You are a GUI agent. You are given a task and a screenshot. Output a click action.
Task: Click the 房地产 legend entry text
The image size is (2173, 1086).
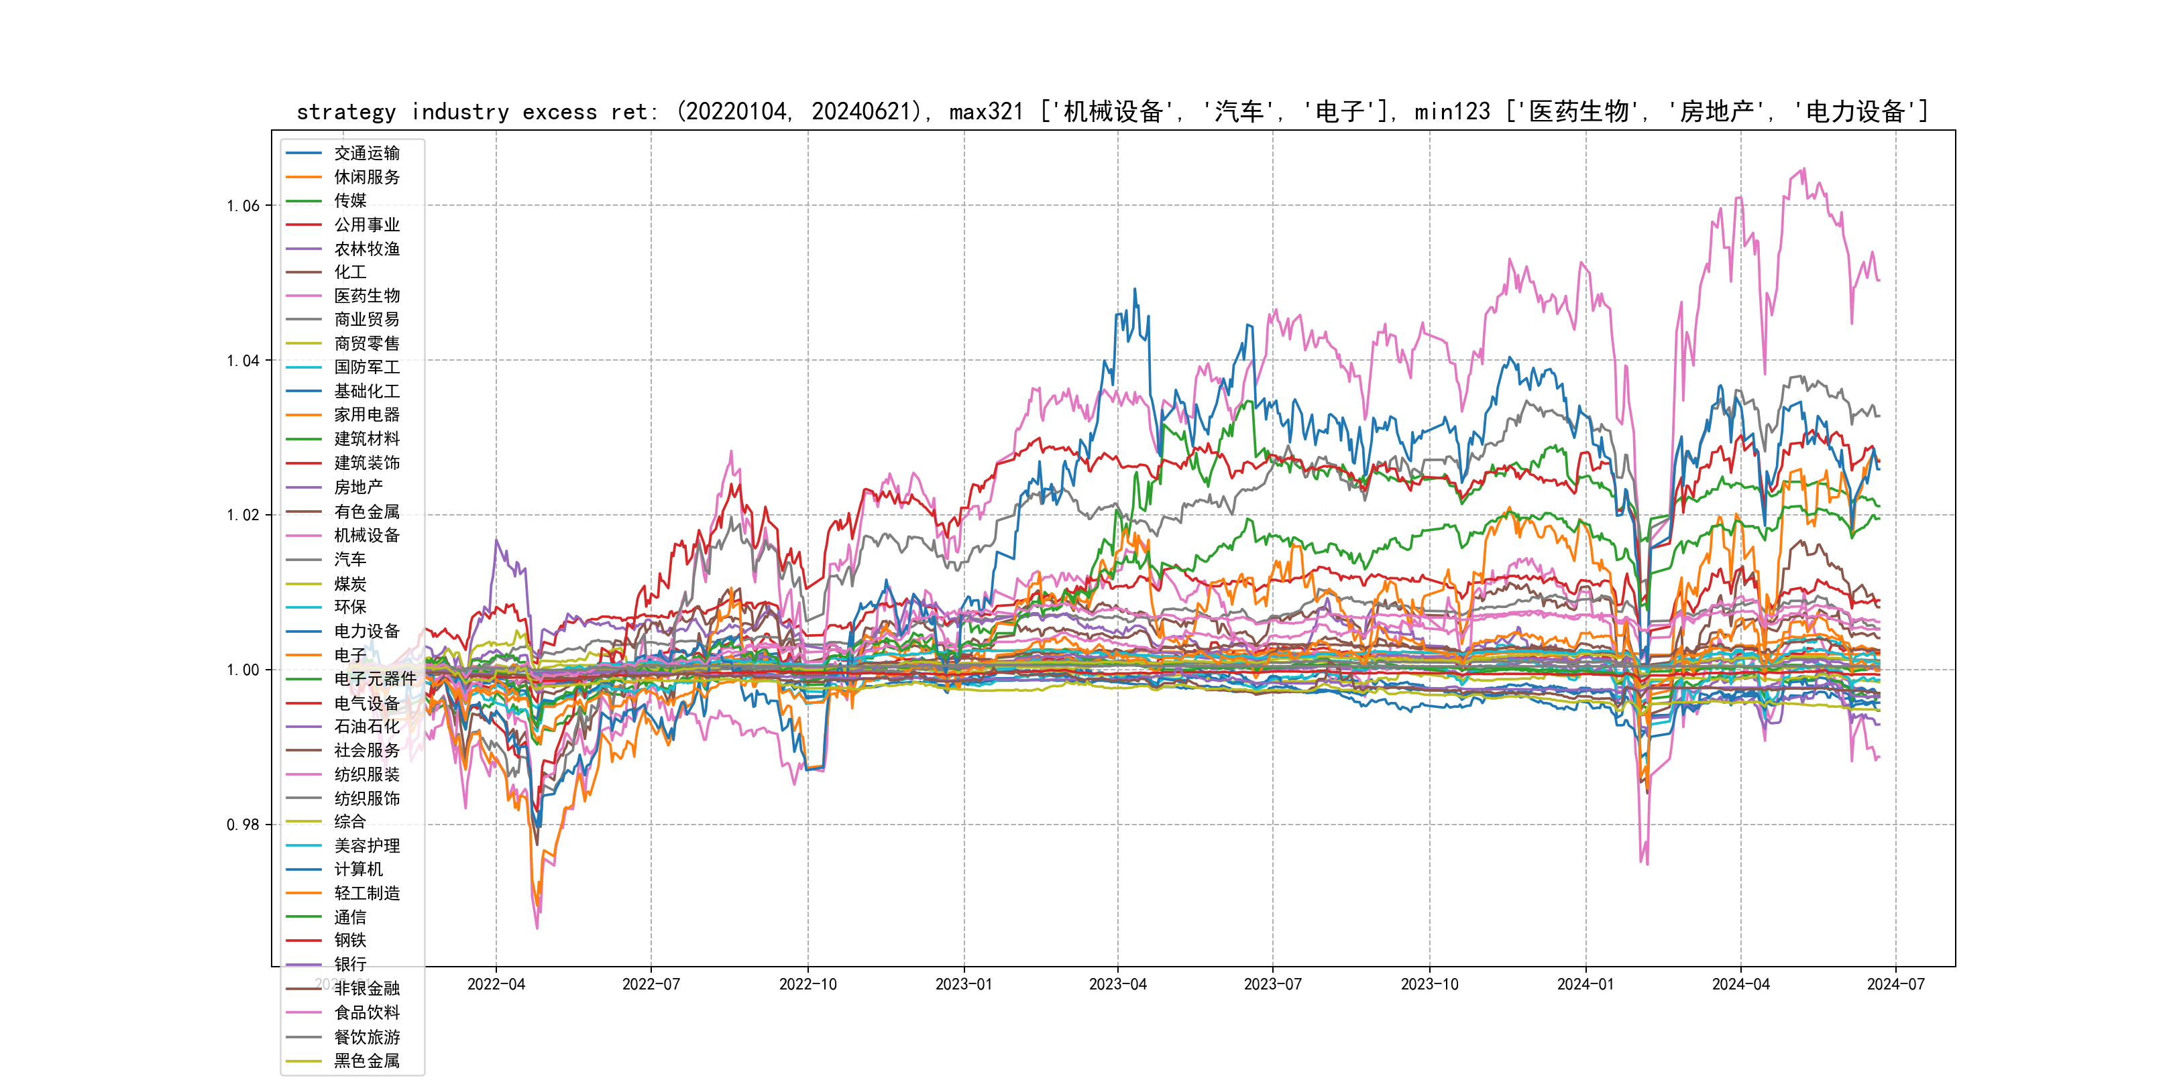(x=357, y=487)
